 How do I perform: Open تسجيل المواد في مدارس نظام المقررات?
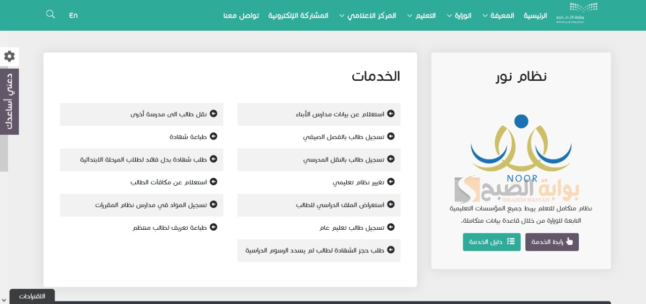pyautogui.click(x=142, y=205)
